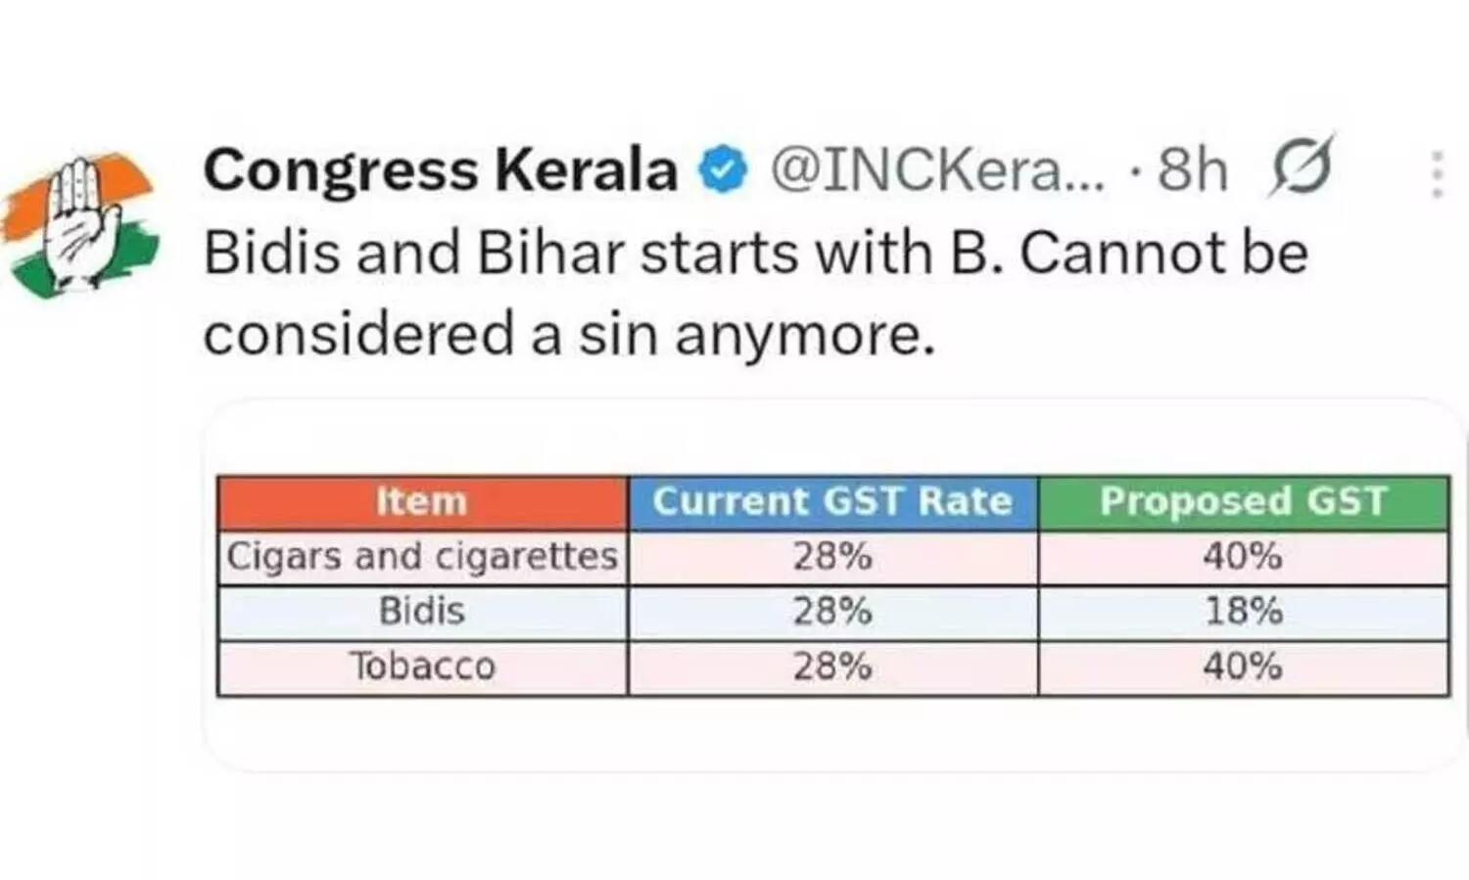Select the Bidis row in the table

[x=421, y=611]
